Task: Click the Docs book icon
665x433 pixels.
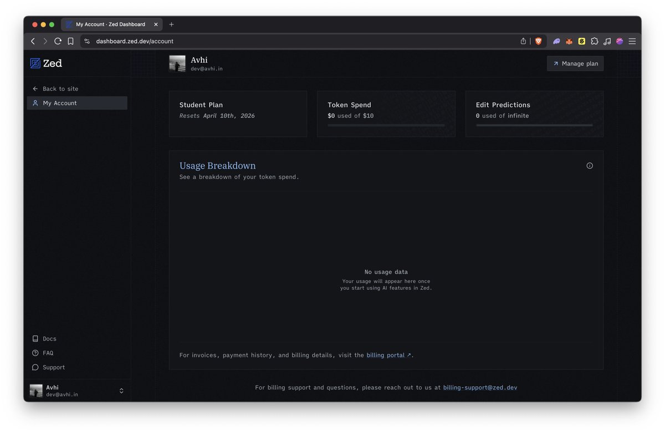Action: click(35, 339)
